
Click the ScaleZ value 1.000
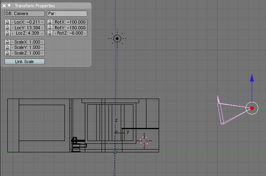[x=34, y=53]
